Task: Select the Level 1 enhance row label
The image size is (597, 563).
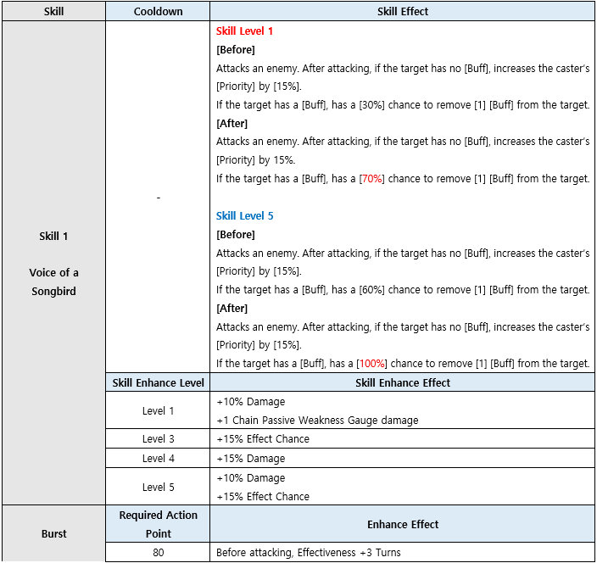Action: 158,410
